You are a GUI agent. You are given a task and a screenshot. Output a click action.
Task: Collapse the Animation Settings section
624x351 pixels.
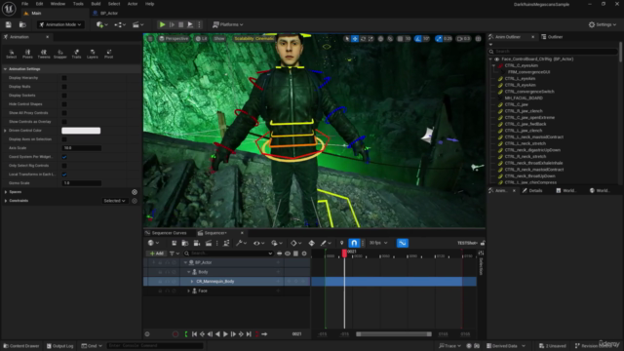point(5,69)
